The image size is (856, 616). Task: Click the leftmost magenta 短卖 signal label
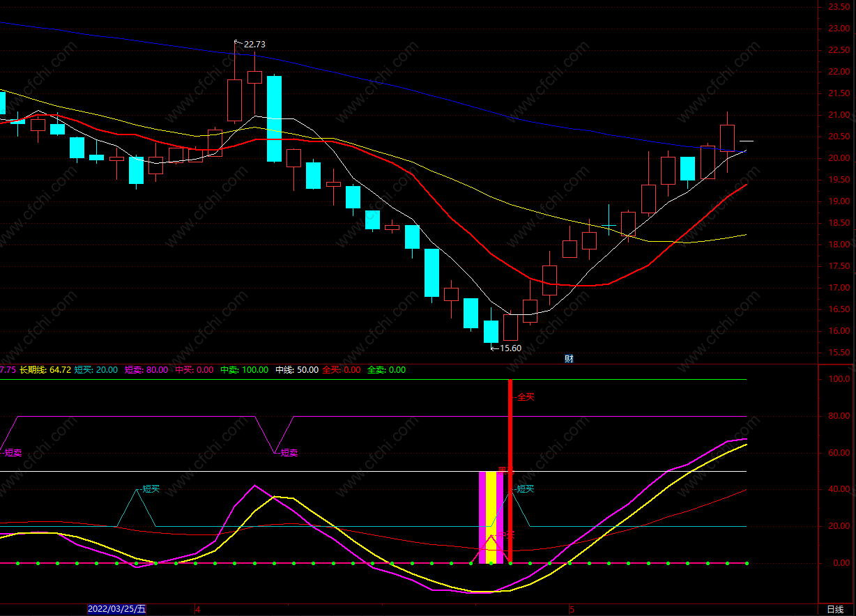13,453
